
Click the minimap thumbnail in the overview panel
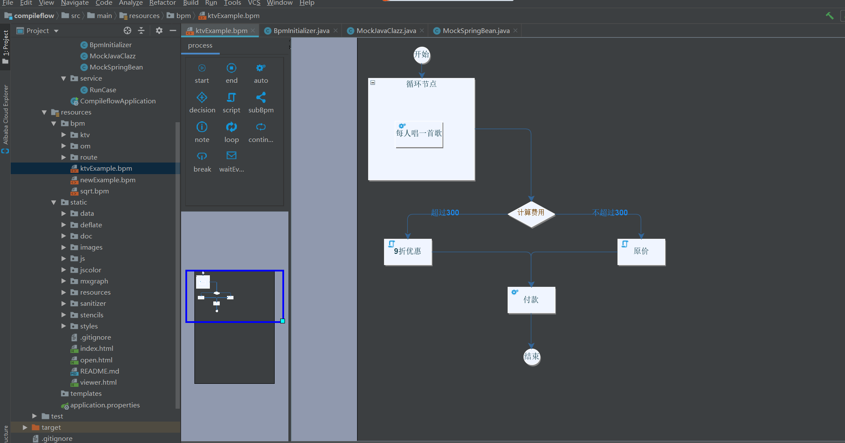[234, 296]
